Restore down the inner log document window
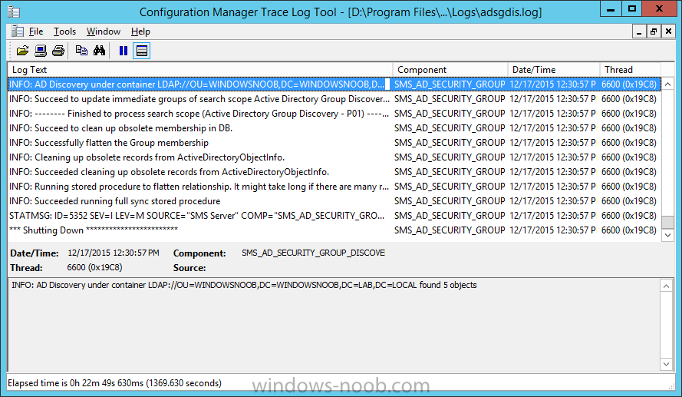This screenshot has height=397, width=682. (x=654, y=31)
